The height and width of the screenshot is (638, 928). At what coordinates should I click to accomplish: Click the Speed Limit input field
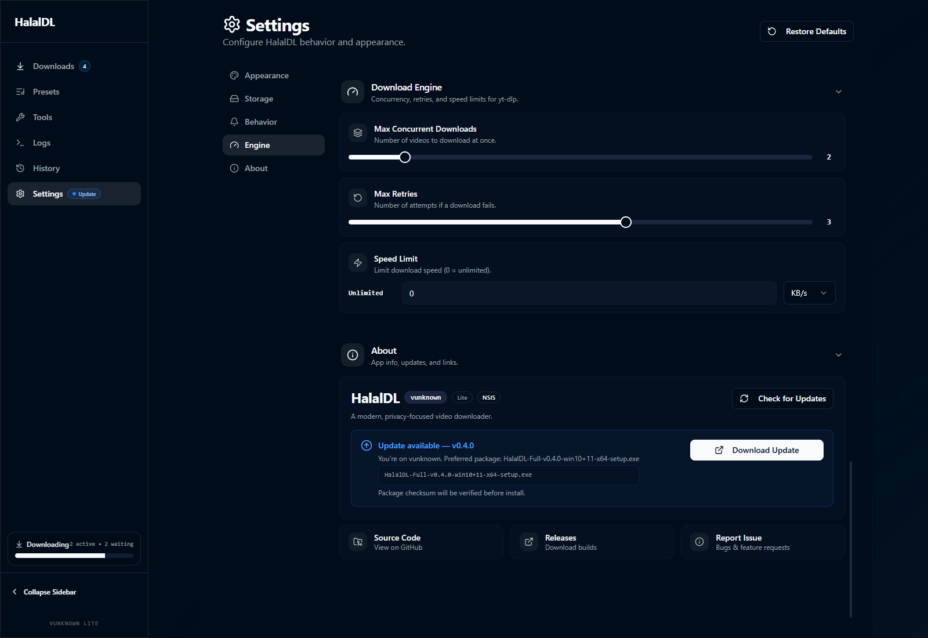point(589,293)
